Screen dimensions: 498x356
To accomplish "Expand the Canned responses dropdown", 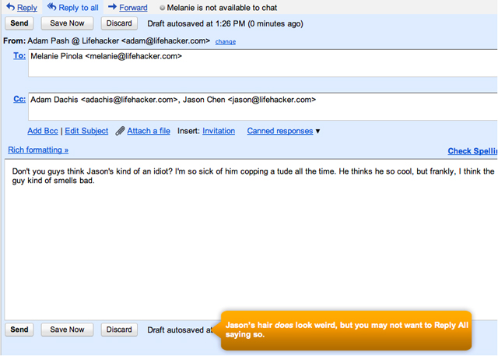I will click(x=317, y=132).
